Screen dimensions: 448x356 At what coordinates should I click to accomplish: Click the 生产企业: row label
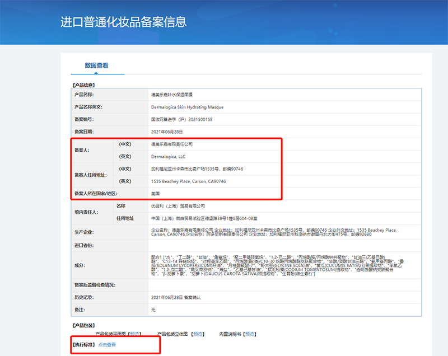[x=84, y=232]
